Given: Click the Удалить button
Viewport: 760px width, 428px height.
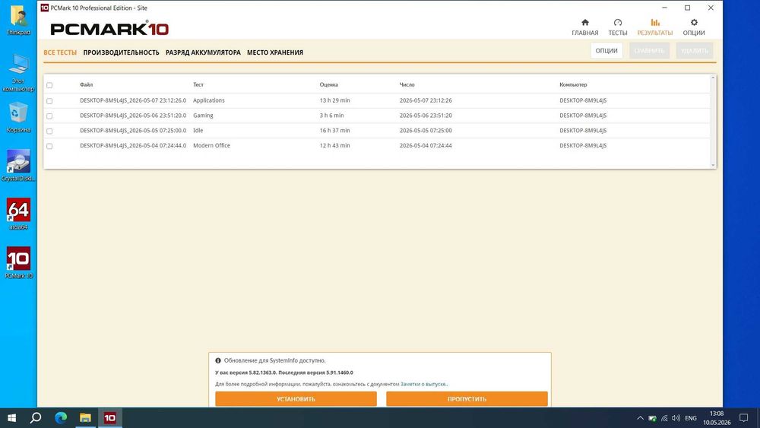Looking at the screenshot, I should (x=695, y=50).
